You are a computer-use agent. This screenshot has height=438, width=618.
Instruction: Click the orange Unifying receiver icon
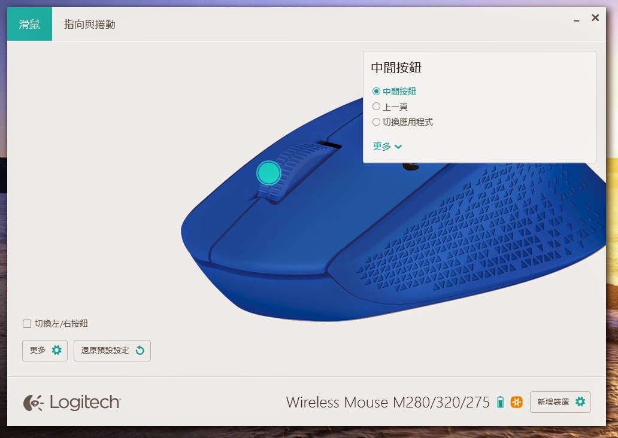[516, 402]
